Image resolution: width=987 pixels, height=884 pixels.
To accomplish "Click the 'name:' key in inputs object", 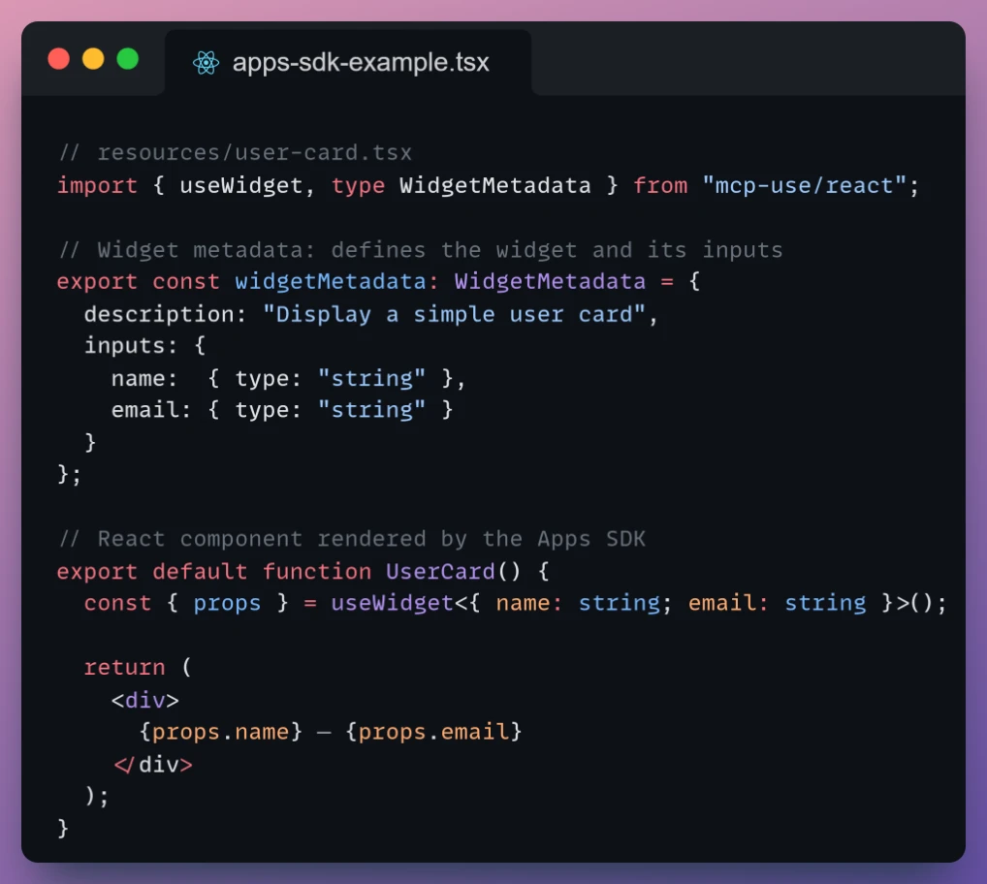I will (x=144, y=378).
